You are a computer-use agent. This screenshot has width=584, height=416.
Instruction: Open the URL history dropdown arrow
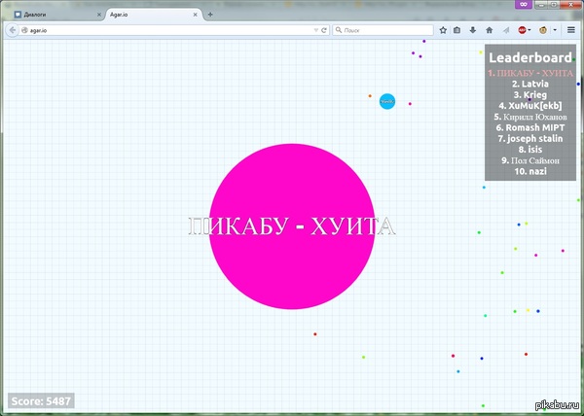(x=315, y=30)
